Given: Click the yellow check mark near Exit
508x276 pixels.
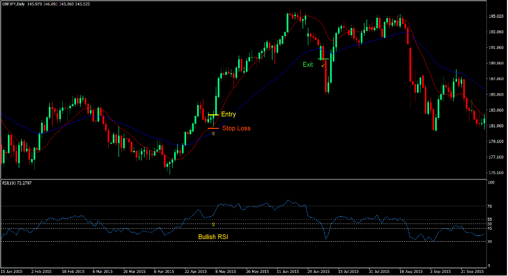Looking at the screenshot, I should pos(323,66).
